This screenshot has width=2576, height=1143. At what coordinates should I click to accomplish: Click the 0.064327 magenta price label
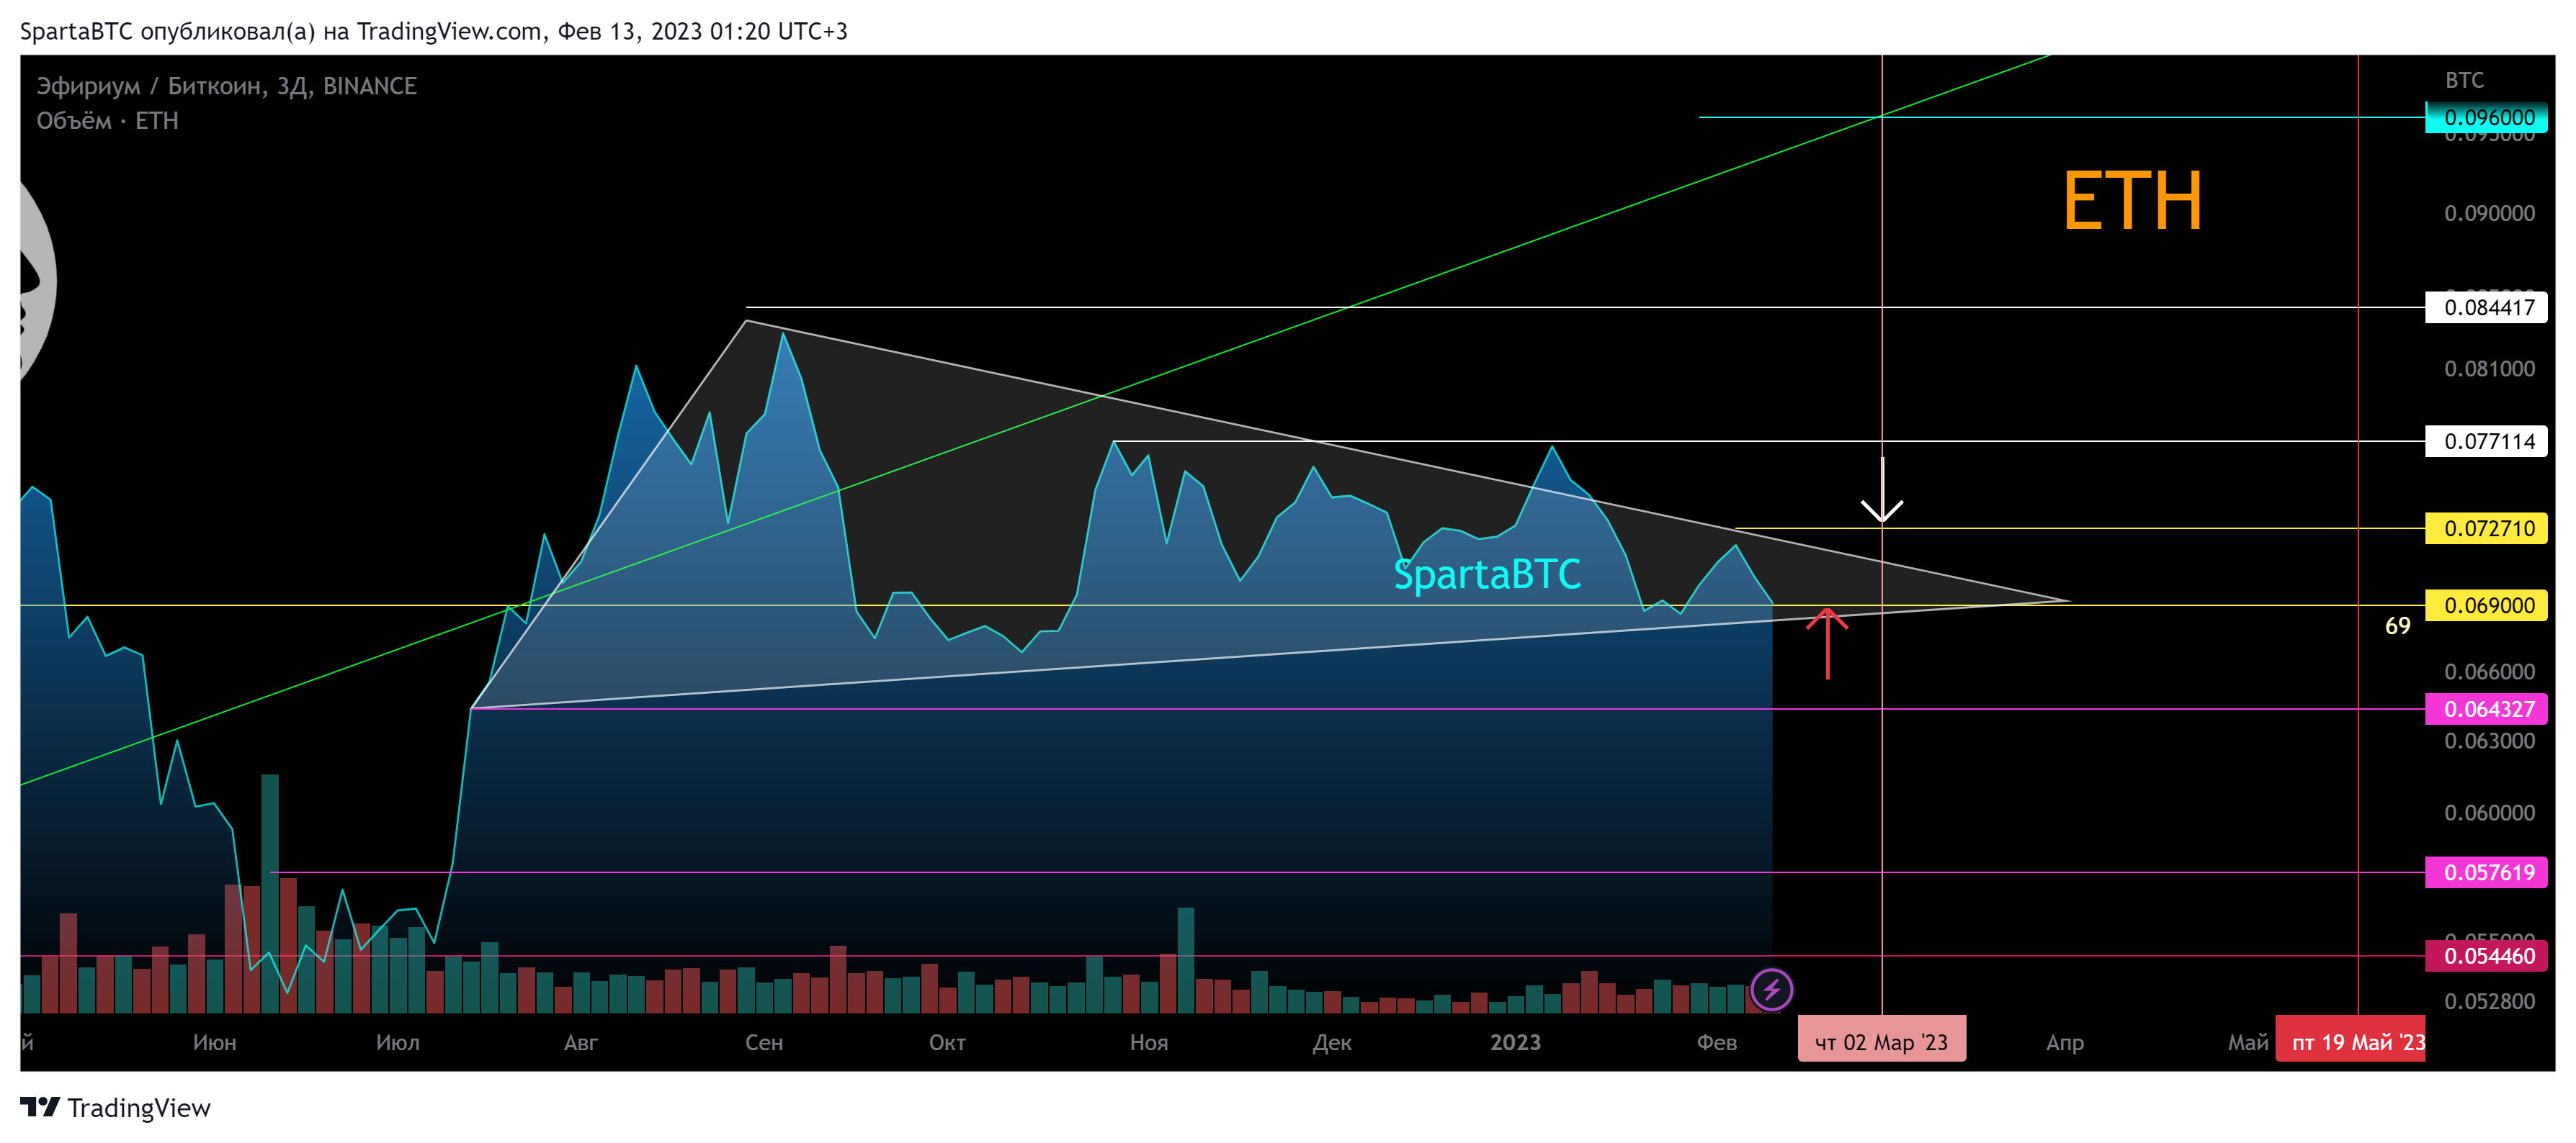point(2486,708)
